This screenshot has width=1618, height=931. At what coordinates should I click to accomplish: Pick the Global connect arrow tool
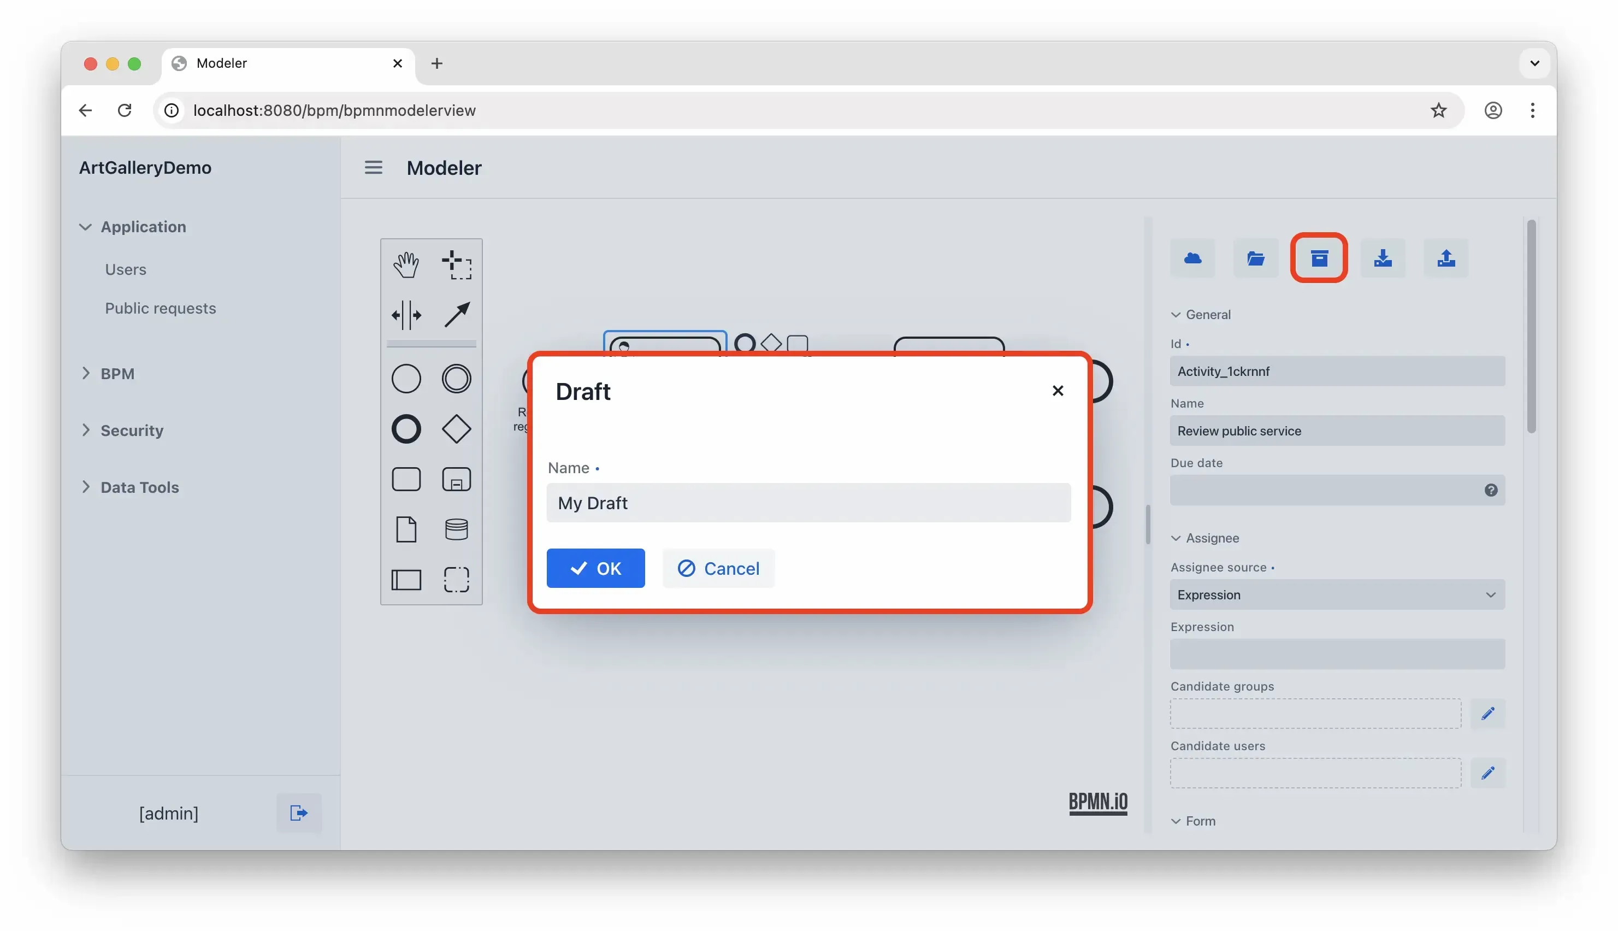tap(457, 315)
